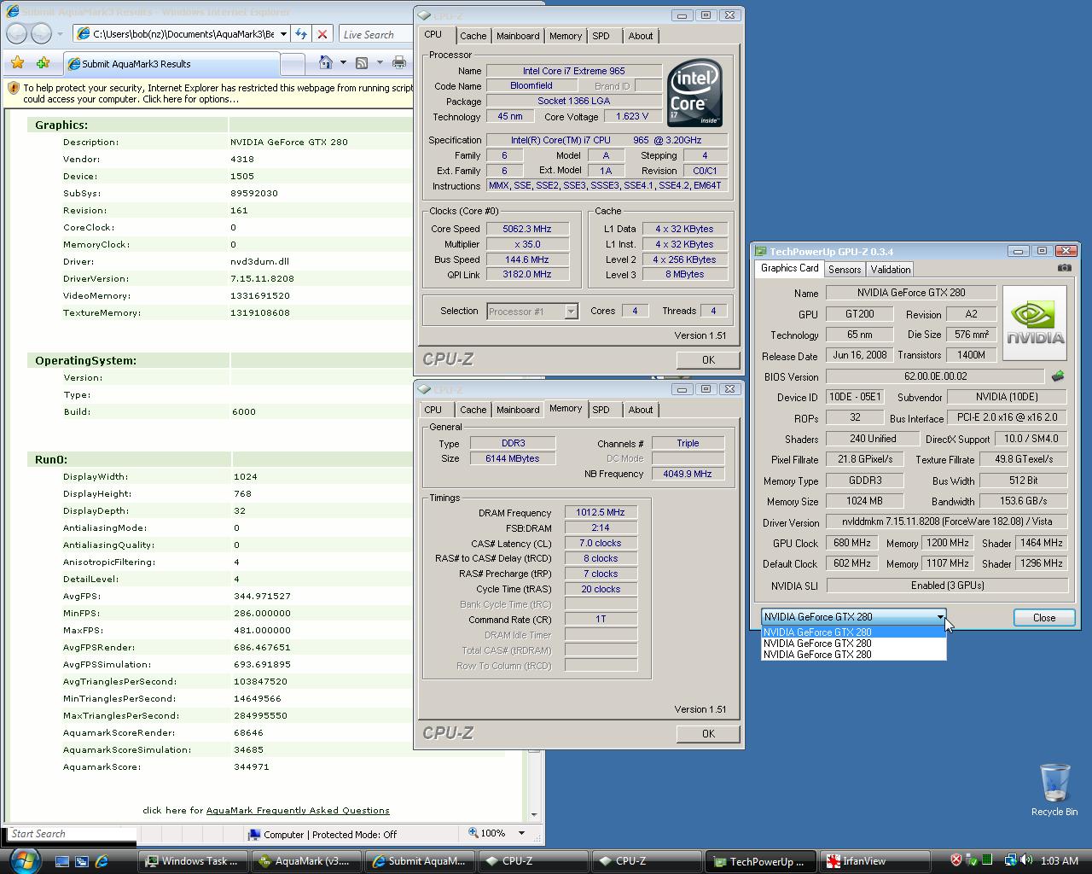This screenshot has width=1092, height=874.
Task: Click the red security alert tray icon
Action: [x=956, y=860]
